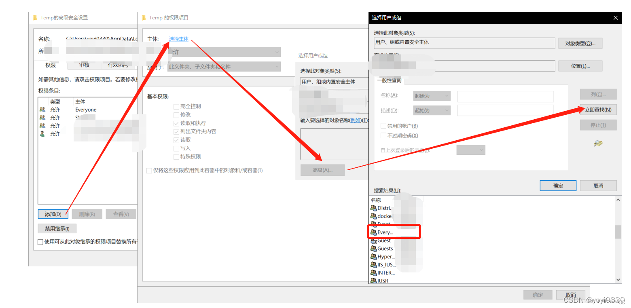Check the 写入 permission box
Screen dimensions: 631x308
point(176,148)
